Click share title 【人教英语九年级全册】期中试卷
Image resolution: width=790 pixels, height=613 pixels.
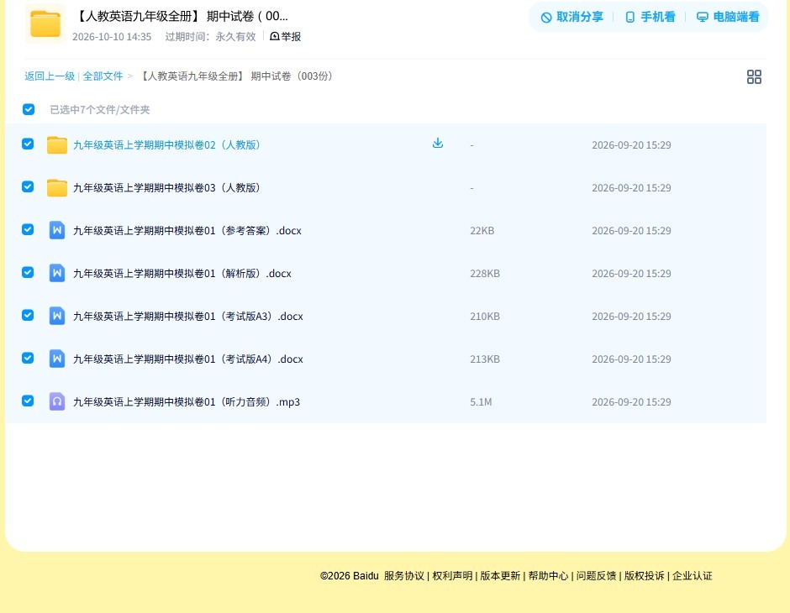pyautogui.click(x=181, y=16)
